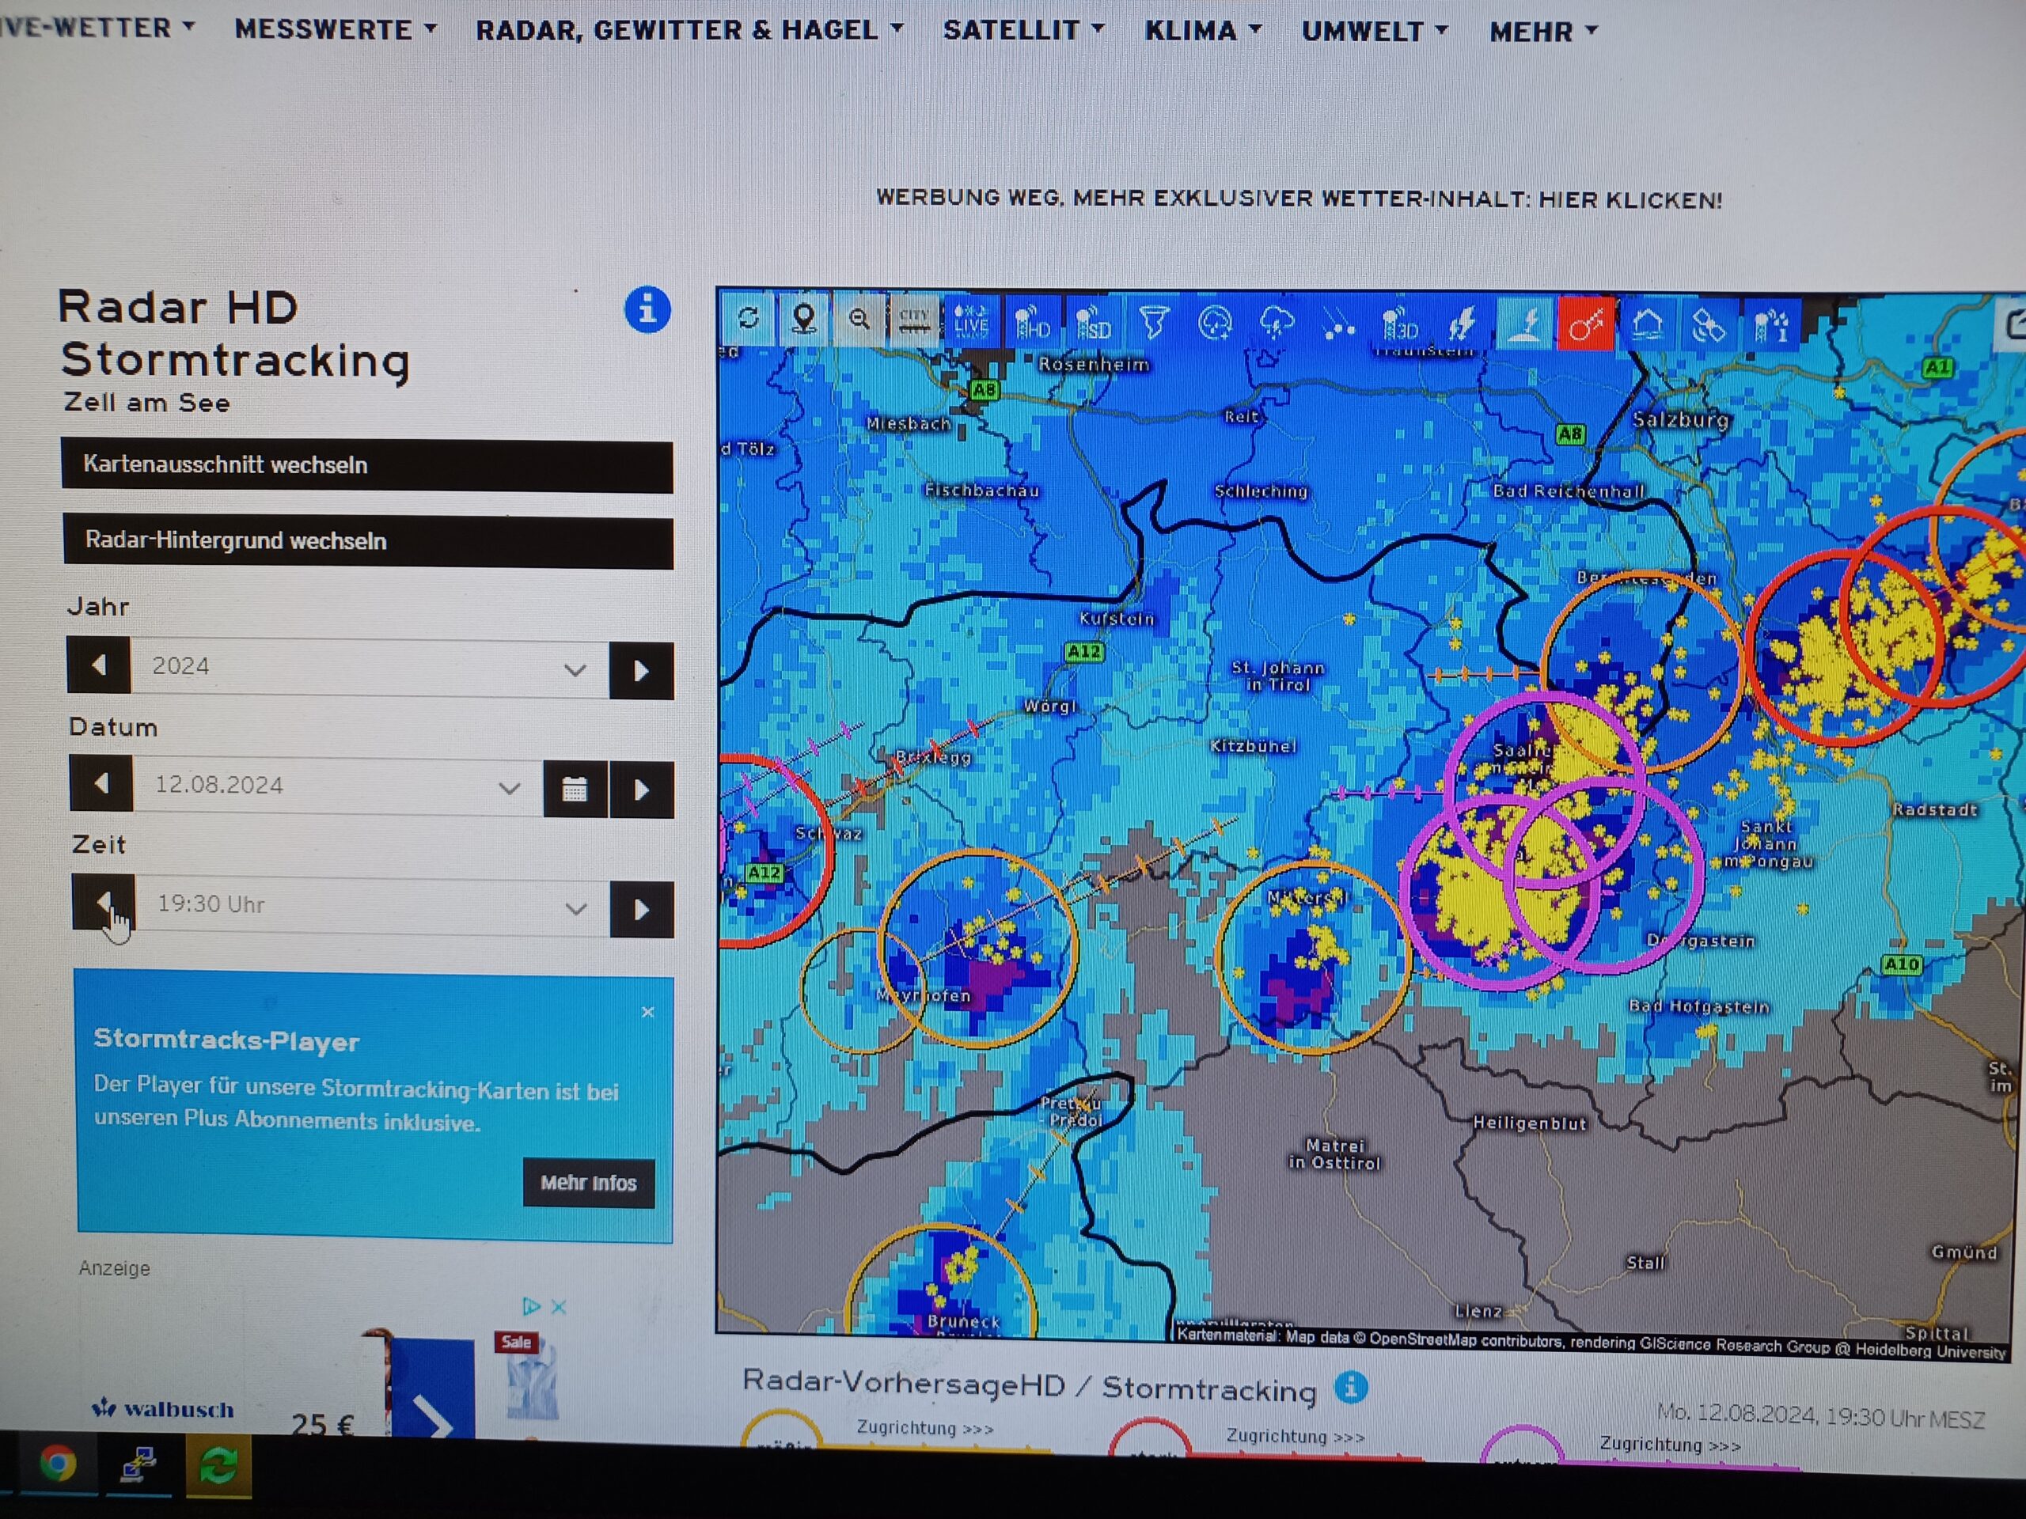Close the walbusch ad via X
The width and height of the screenshot is (2026, 1519).
[x=559, y=1308]
